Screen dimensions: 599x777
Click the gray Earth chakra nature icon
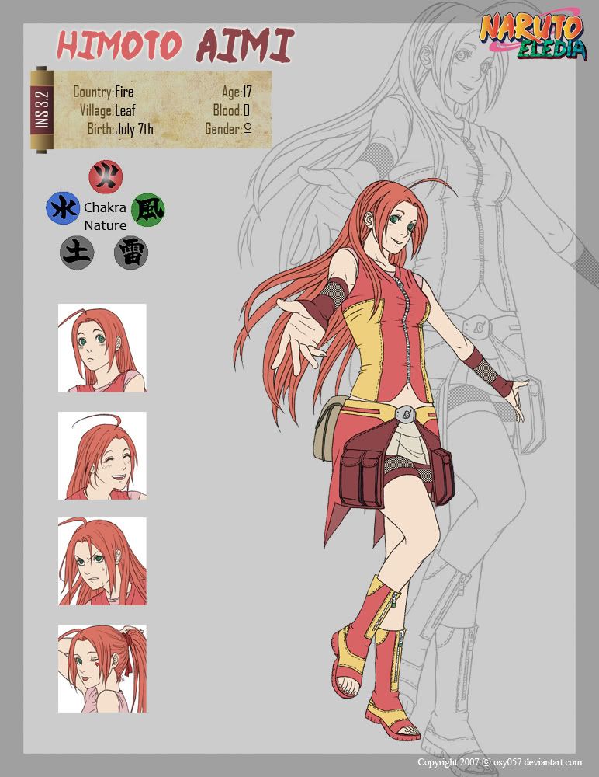point(78,253)
